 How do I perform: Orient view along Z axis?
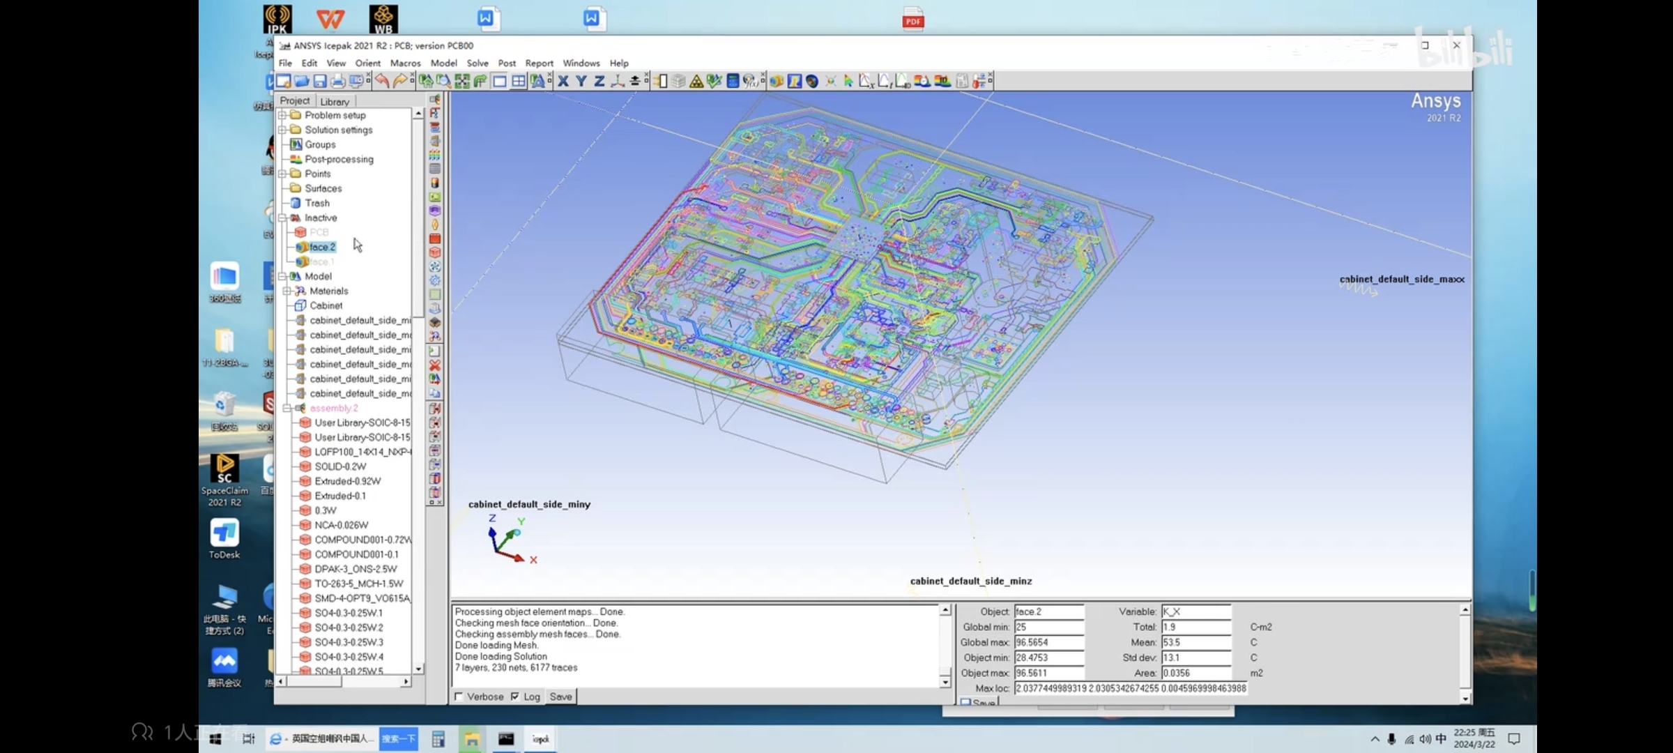[599, 82]
